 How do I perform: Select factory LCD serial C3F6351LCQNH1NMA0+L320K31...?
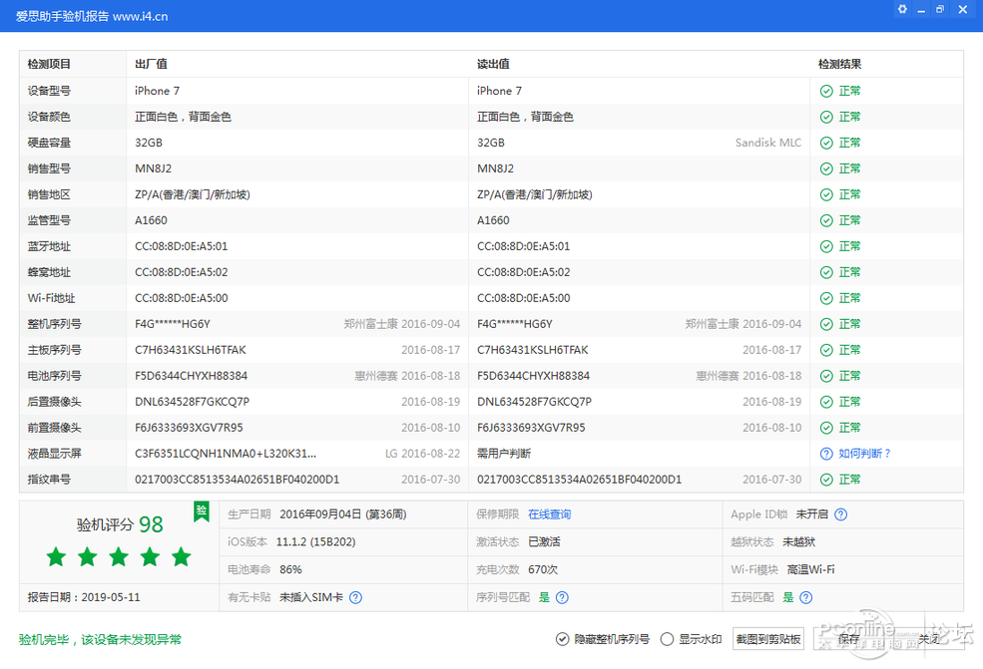click(226, 454)
